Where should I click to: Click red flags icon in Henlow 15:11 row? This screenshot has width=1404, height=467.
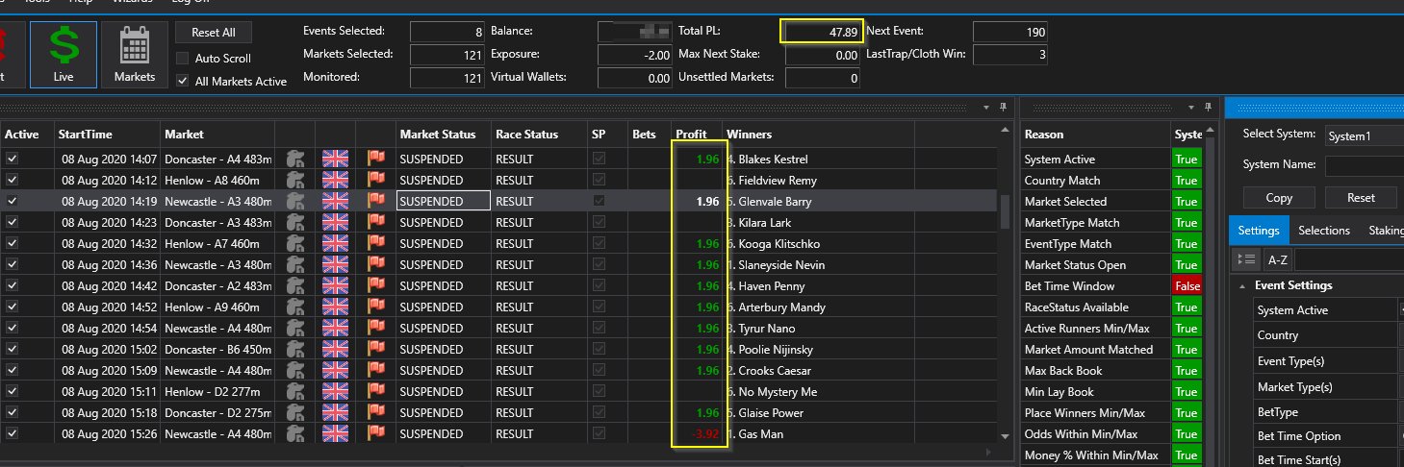point(375,392)
